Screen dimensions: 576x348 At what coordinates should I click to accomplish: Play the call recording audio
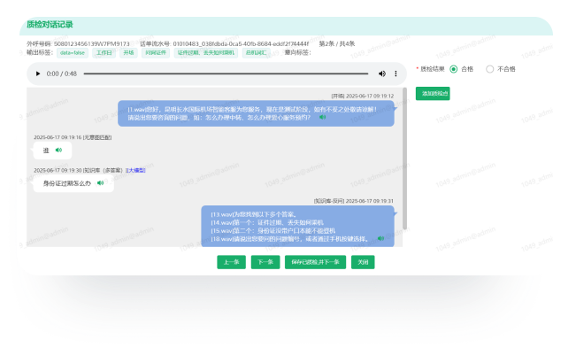[x=38, y=73]
